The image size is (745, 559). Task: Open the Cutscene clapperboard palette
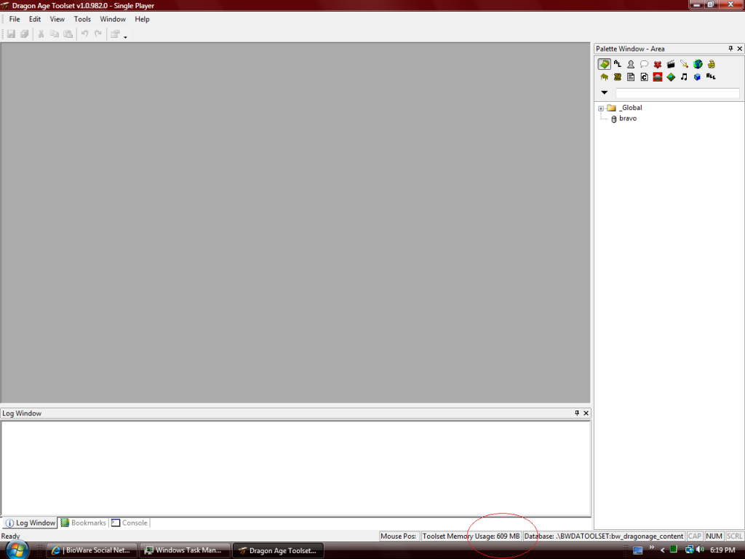671,64
